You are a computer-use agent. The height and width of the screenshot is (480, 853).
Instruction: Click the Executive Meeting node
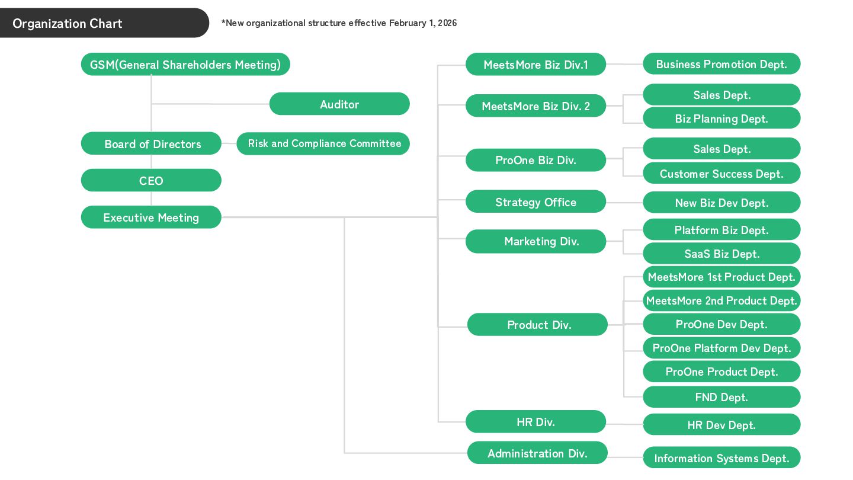[151, 217]
